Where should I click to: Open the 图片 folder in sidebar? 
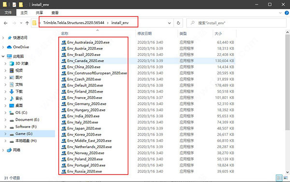click(19, 77)
